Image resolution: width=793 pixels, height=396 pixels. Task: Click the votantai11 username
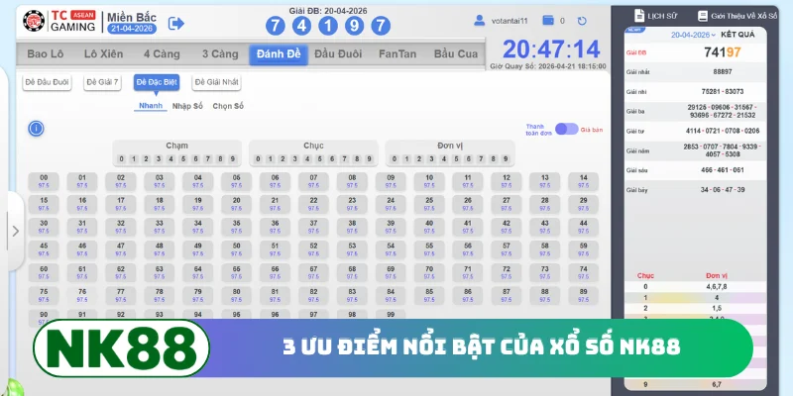(510, 21)
